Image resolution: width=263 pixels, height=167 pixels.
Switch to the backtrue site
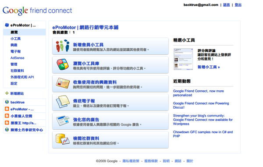tap(18, 102)
